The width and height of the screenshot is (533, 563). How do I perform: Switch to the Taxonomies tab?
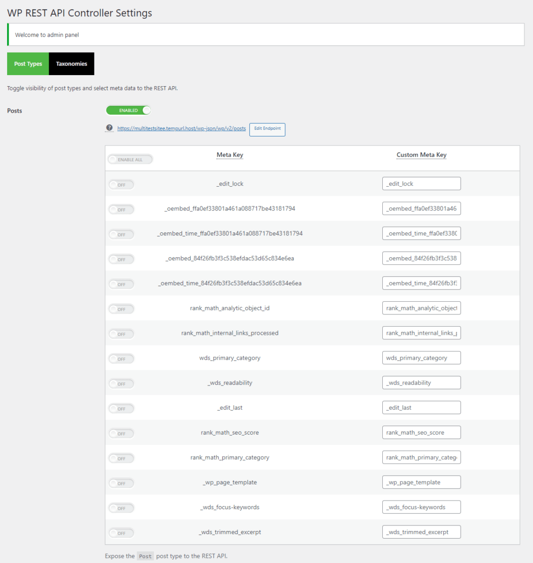point(72,63)
